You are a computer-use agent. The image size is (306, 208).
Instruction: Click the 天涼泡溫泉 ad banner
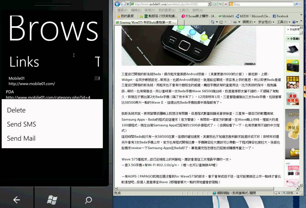click(292, 99)
